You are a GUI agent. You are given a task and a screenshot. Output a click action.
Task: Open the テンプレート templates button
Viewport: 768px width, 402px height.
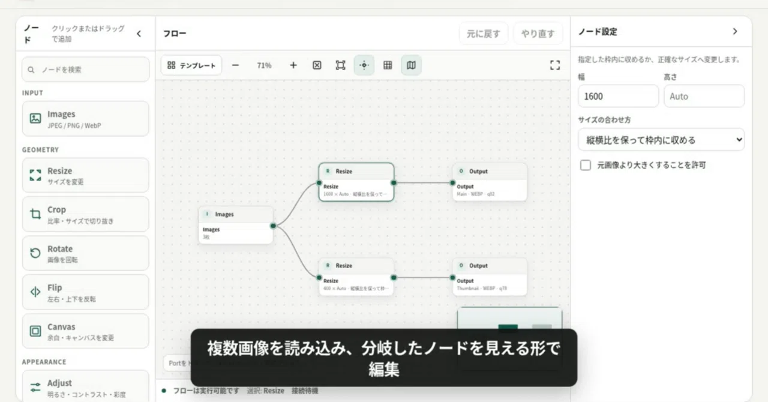[x=191, y=65]
